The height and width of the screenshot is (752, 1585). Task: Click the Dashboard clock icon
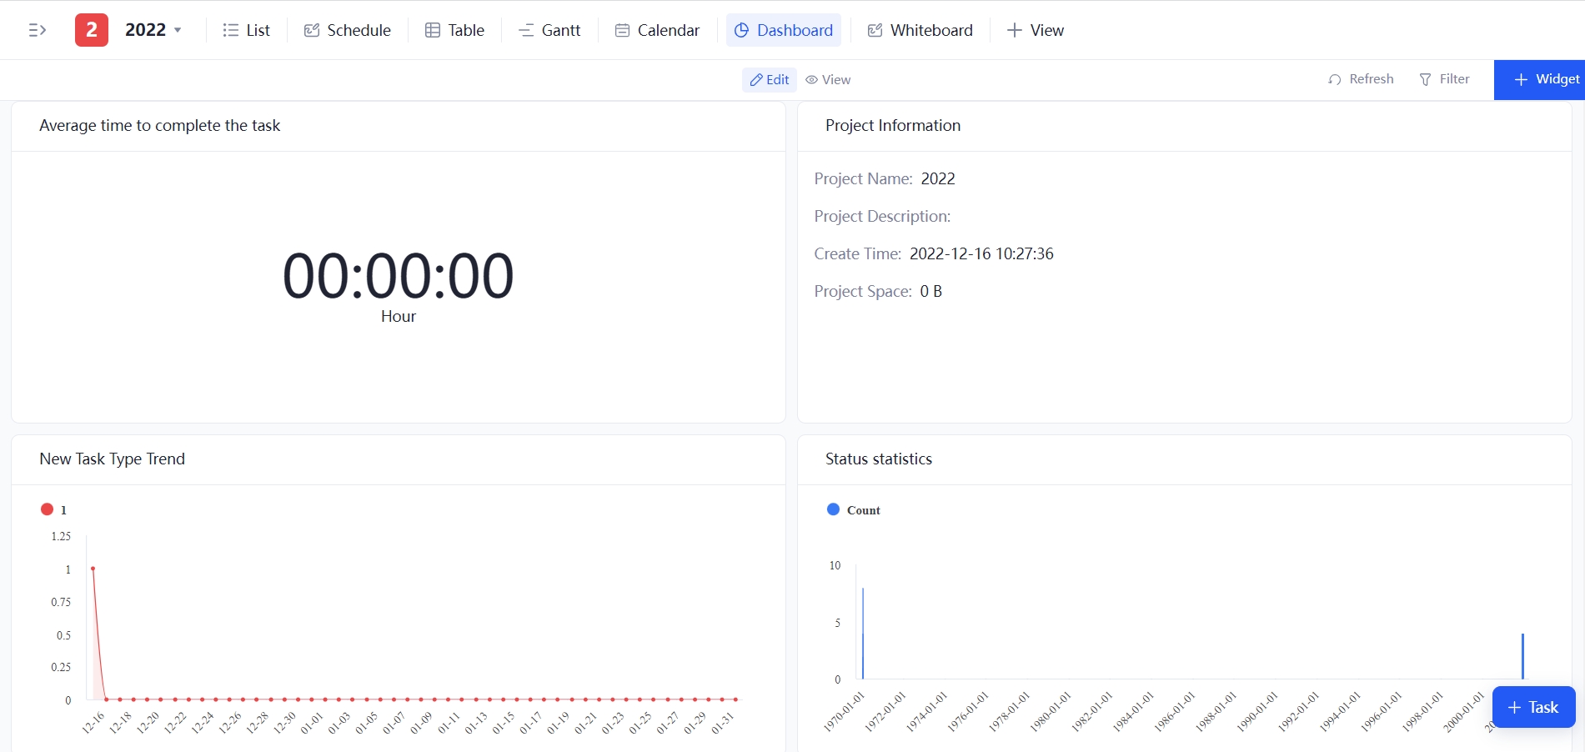(x=741, y=30)
